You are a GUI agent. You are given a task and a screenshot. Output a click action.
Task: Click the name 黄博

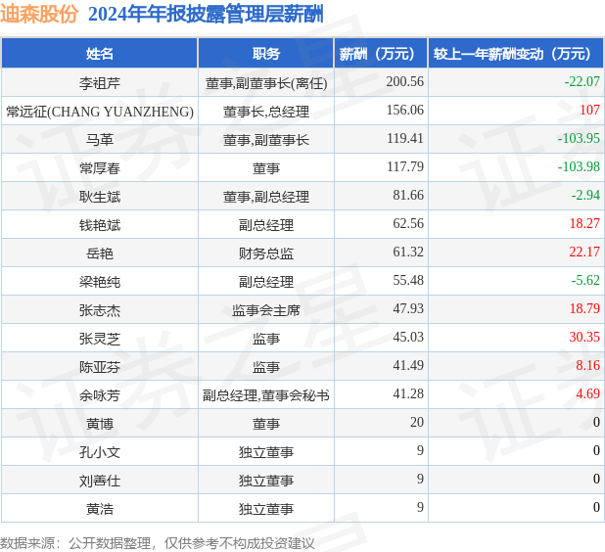click(x=100, y=424)
